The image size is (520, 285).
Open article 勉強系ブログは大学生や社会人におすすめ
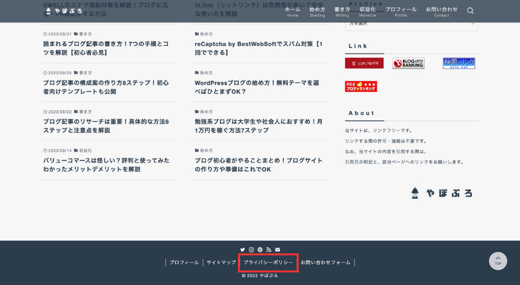pos(258,126)
